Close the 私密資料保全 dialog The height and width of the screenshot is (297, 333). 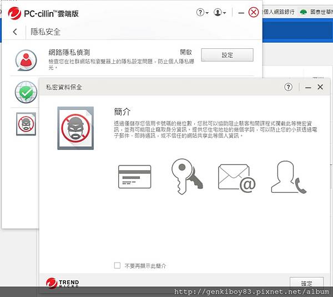320,87
